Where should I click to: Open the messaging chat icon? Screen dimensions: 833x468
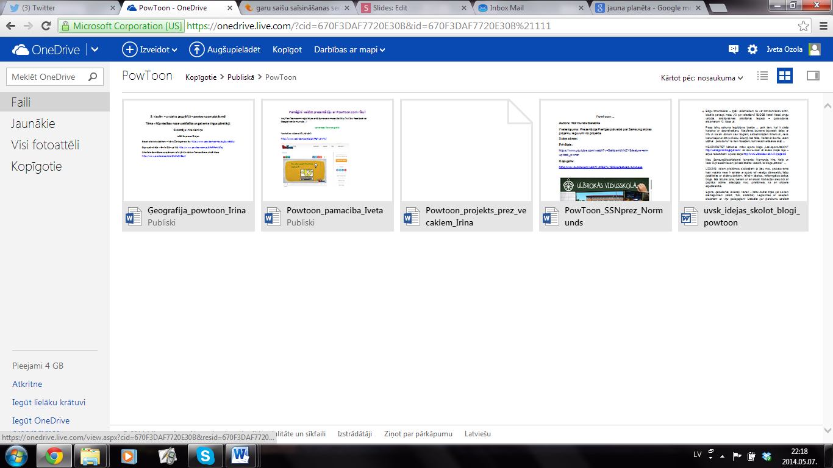click(733, 50)
